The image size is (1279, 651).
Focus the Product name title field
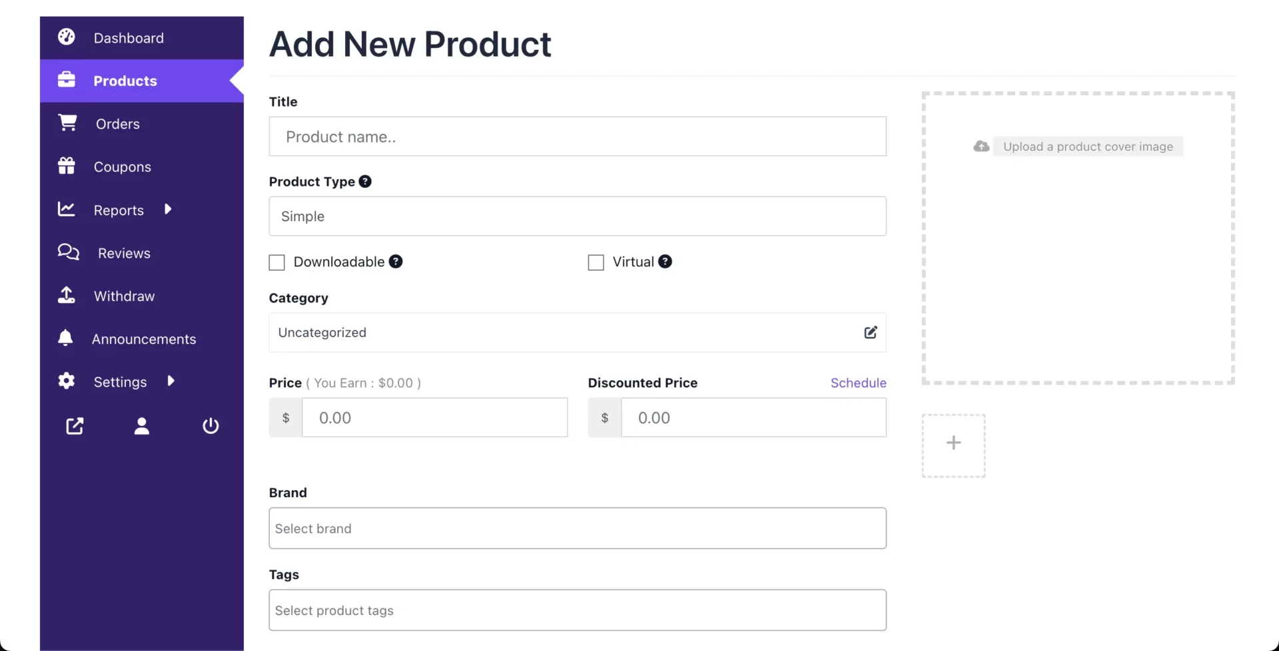[x=578, y=136]
